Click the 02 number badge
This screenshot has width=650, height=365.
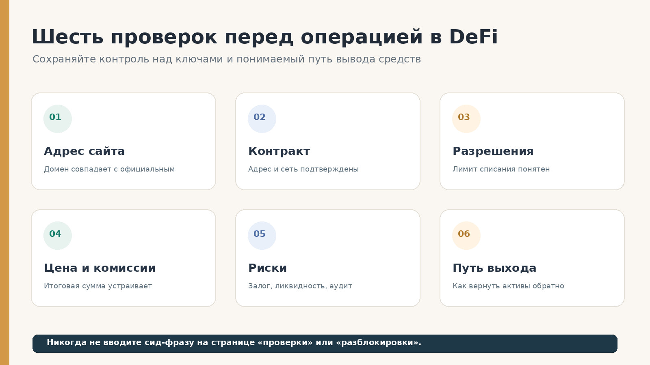coord(262,119)
